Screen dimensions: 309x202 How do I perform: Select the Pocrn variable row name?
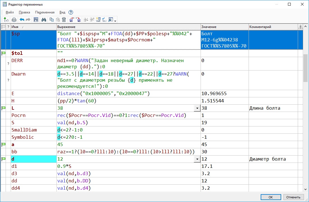pos(19,115)
